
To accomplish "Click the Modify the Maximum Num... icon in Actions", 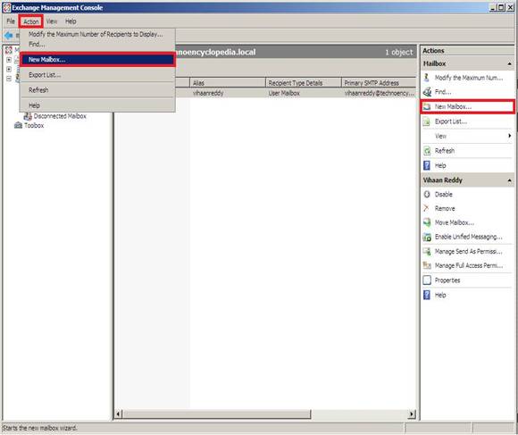I will (427, 78).
